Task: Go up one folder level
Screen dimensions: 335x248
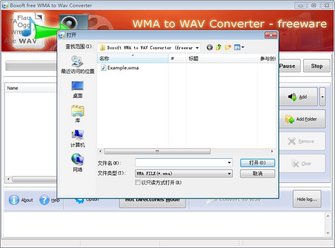Action: coord(219,47)
